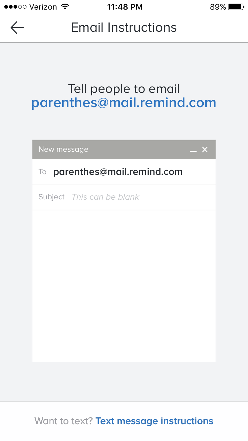Click the Subject field placeholder text
The height and width of the screenshot is (441, 248).
click(x=105, y=197)
